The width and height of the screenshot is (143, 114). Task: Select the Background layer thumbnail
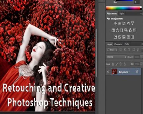click(x=114, y=72)
